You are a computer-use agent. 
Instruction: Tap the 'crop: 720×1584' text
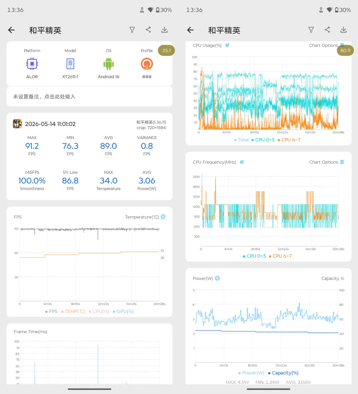click(151, 128)
